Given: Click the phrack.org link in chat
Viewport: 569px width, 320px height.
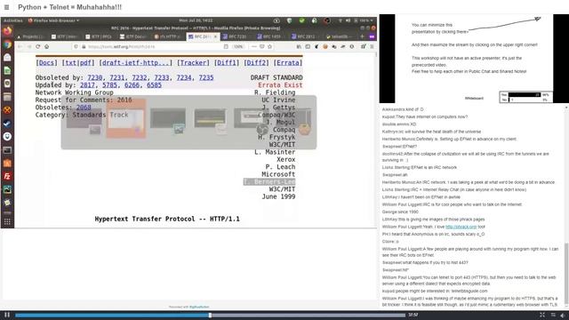Looking at the screenshot, I should 461,227.
